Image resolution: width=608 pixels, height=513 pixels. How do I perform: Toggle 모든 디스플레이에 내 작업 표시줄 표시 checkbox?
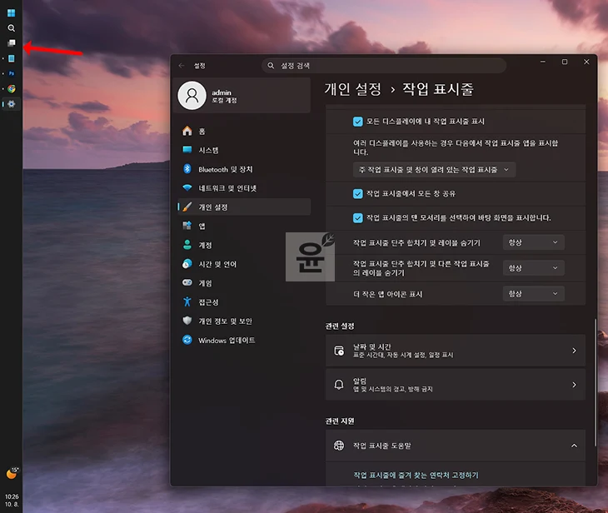pyautogui.click(x=357, y=122)
